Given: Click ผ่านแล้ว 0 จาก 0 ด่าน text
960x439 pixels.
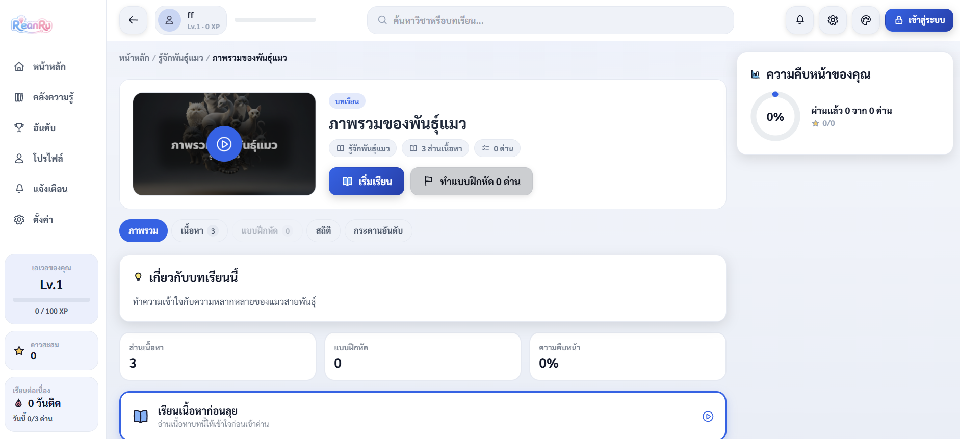Looking at the screenshot, I should click(x=851, y=111).
